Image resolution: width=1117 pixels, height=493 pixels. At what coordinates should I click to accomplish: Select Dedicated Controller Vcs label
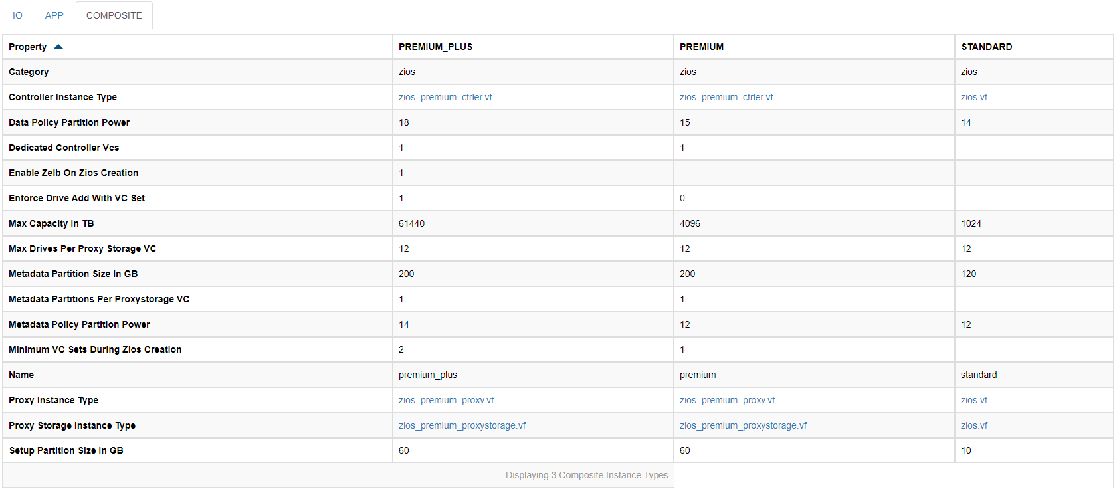pyautogui.click(x=64, y=148)
